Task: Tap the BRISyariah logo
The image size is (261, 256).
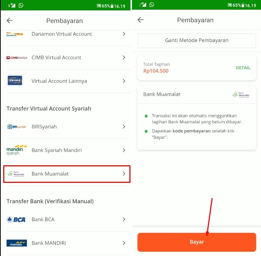Action: (16, 127)
